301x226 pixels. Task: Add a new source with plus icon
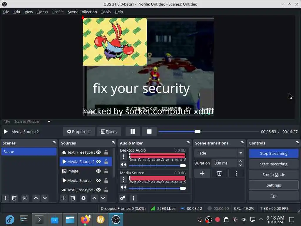[64, 198]
